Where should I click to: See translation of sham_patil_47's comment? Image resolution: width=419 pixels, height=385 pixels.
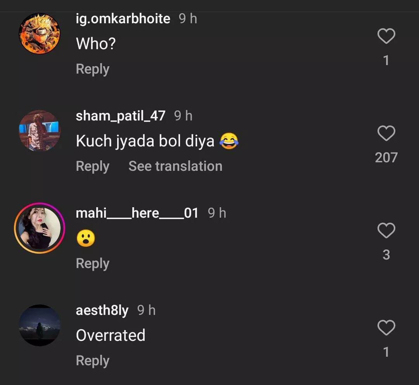[x=175, y=167]
